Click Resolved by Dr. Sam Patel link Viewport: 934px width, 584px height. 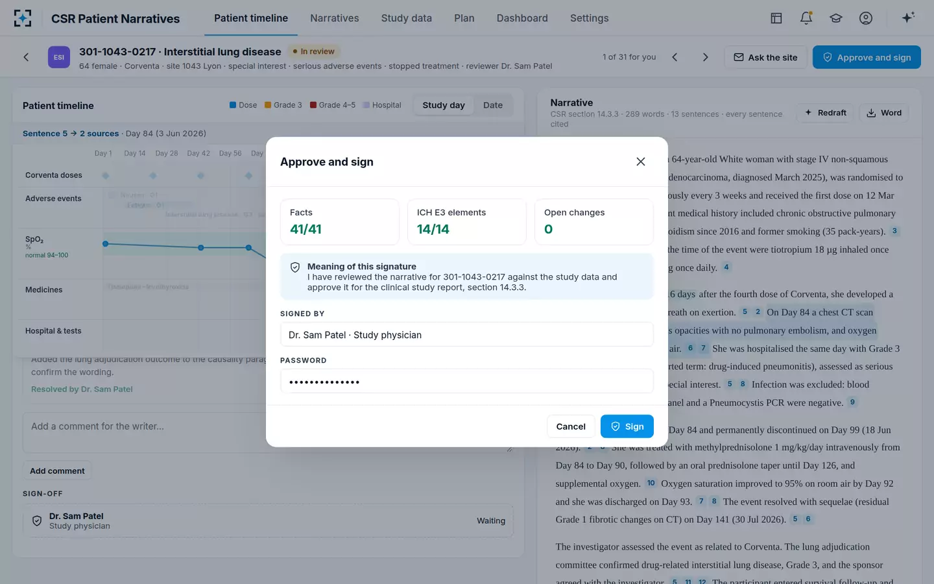82,389
